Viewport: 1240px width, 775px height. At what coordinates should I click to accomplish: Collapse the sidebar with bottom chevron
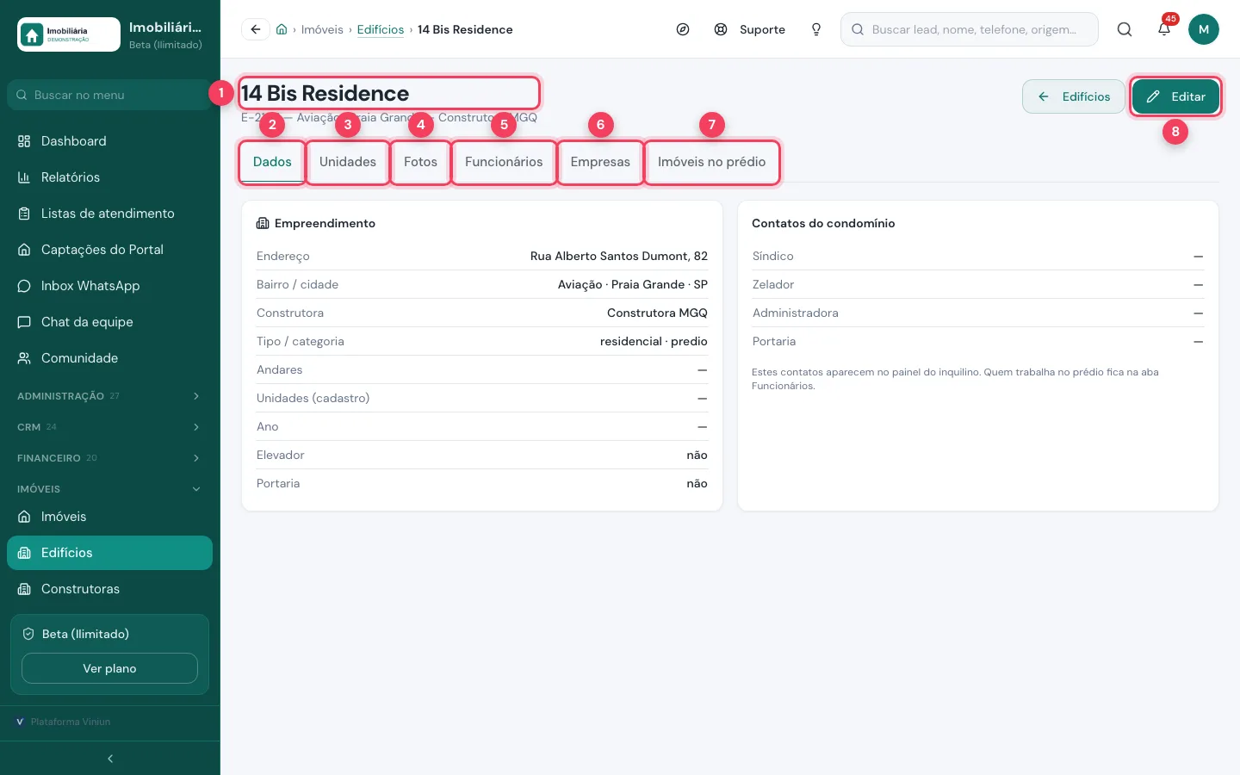(x=110, y=759)
